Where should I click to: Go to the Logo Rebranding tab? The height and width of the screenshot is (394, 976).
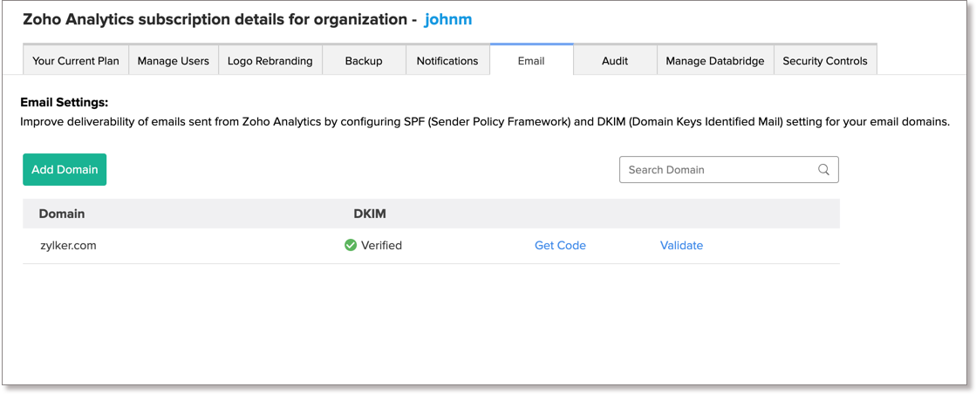(x=270, y=61)
